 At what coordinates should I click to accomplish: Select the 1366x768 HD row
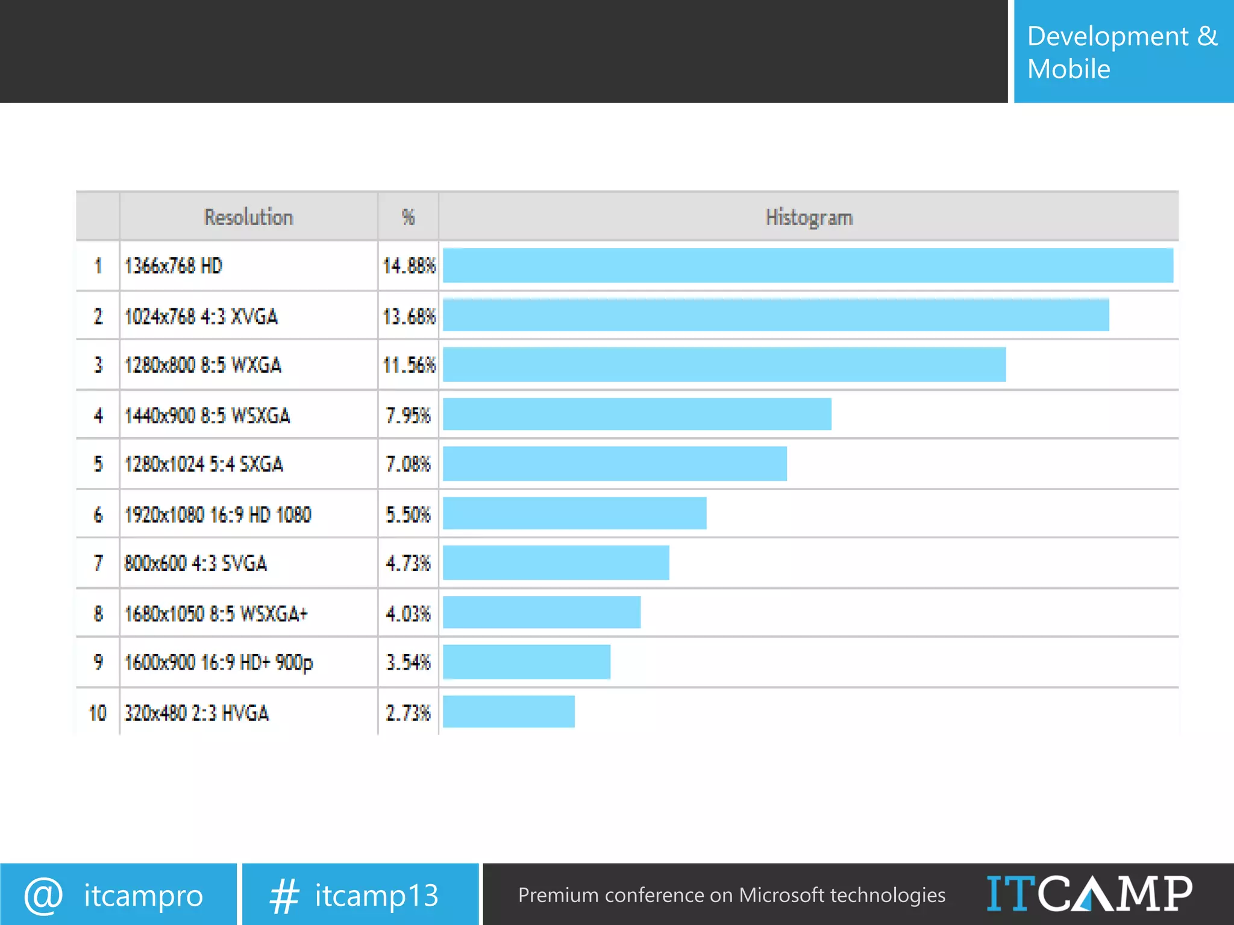tap(174, 266)
